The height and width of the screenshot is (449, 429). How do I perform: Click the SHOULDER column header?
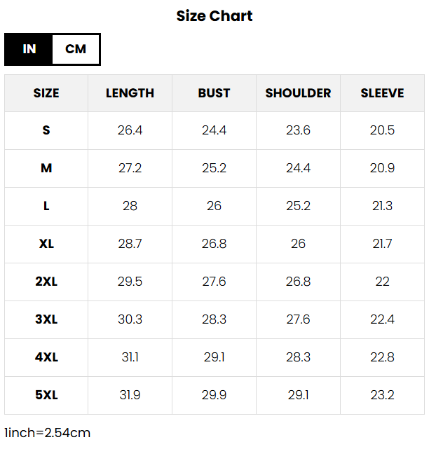coord(298,93)
